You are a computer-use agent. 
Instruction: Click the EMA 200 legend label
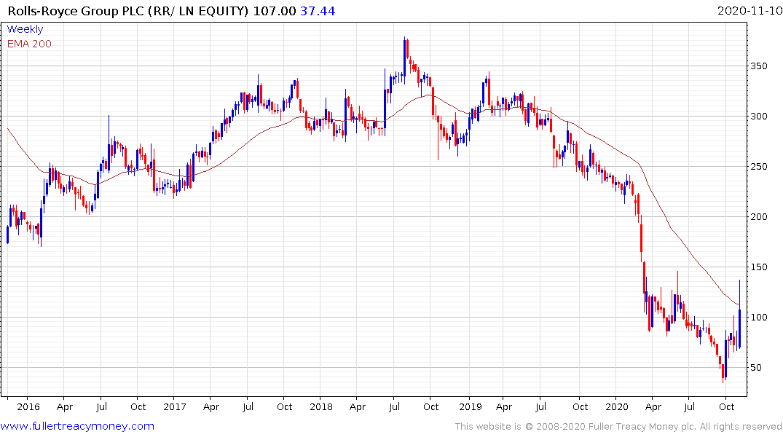29,44
